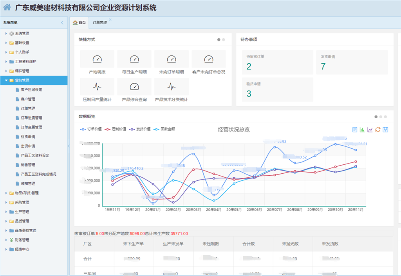Click the sidebar splitter collapse handle
This screenshot has width=401, height=276.
tap(69, 146)
